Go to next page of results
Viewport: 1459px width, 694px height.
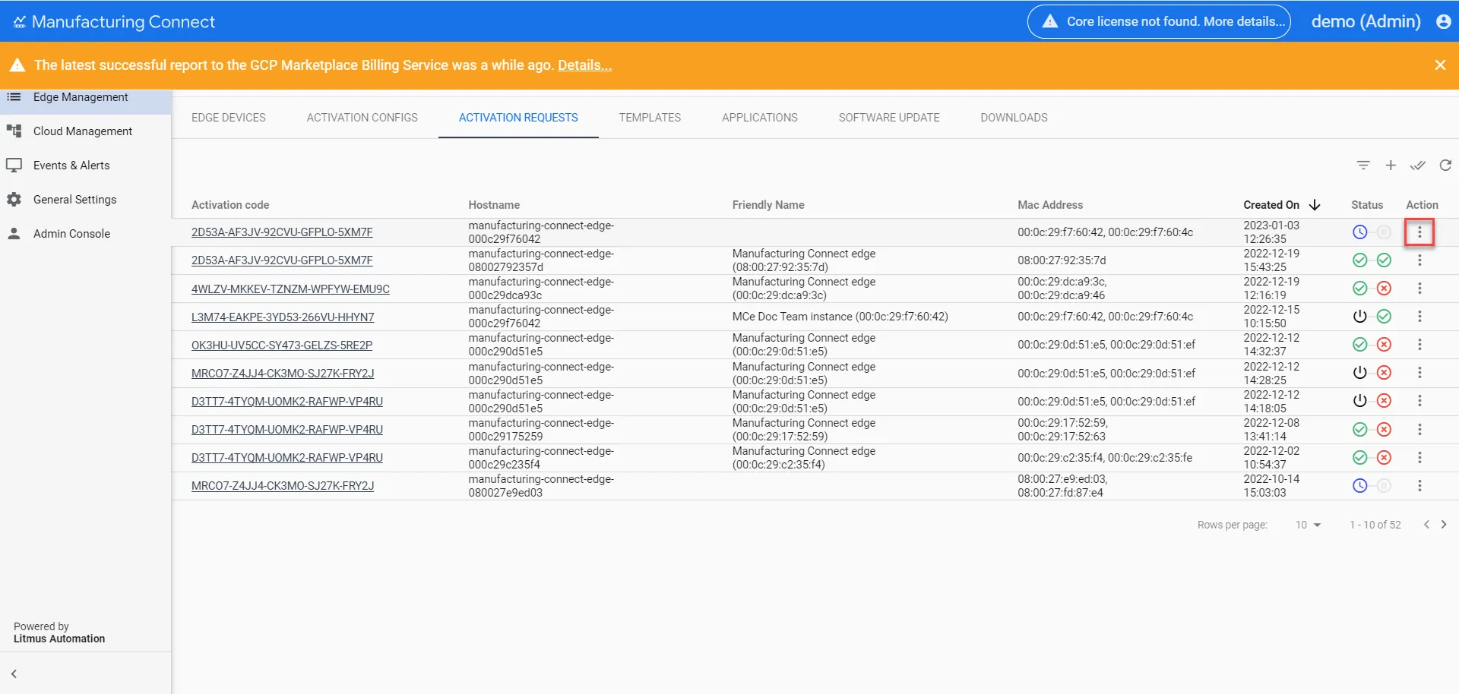coord(1444,525)
